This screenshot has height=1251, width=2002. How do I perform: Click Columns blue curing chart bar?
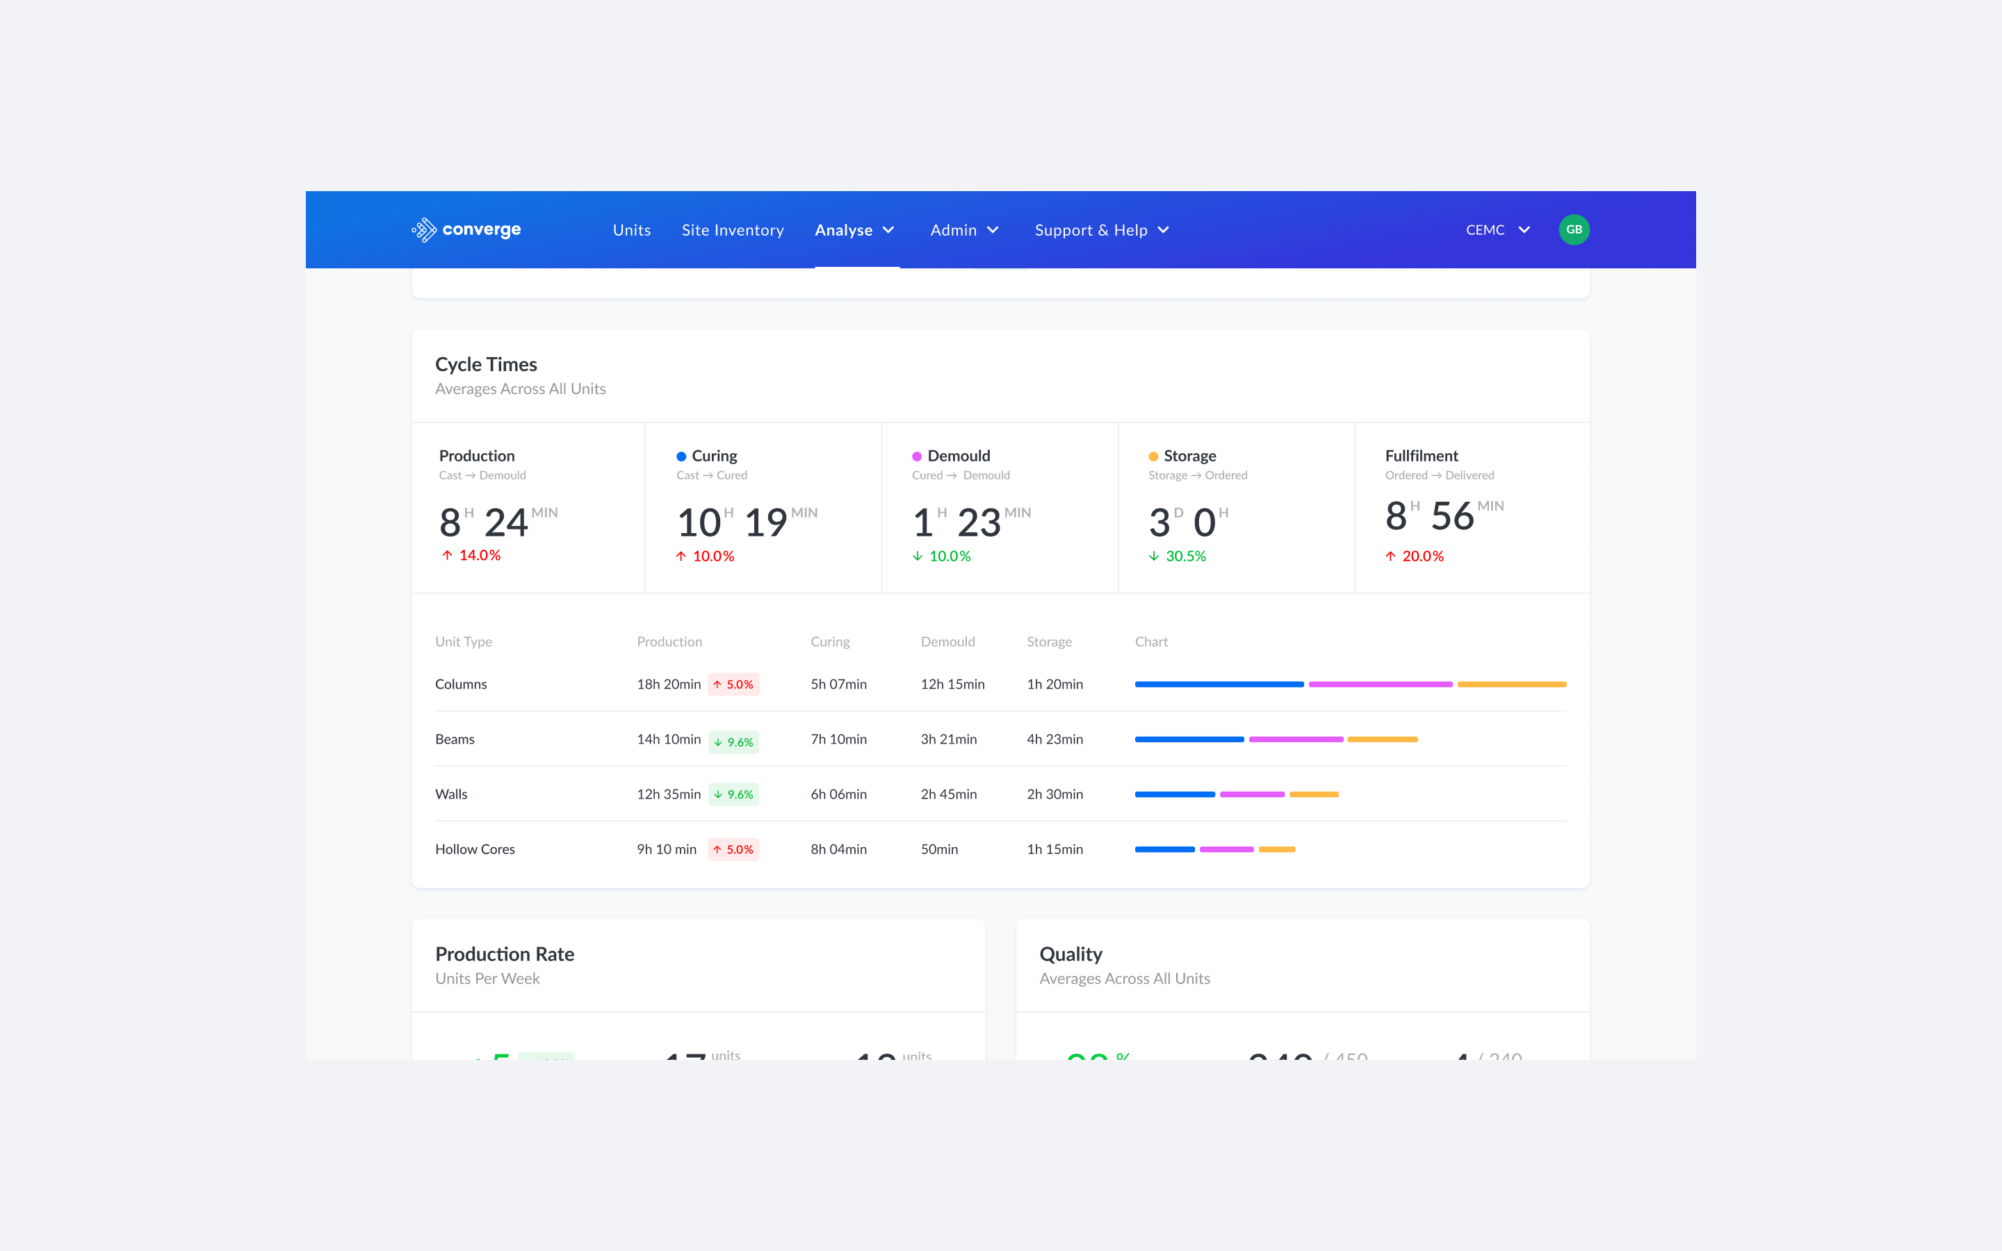coord(1219,685)
